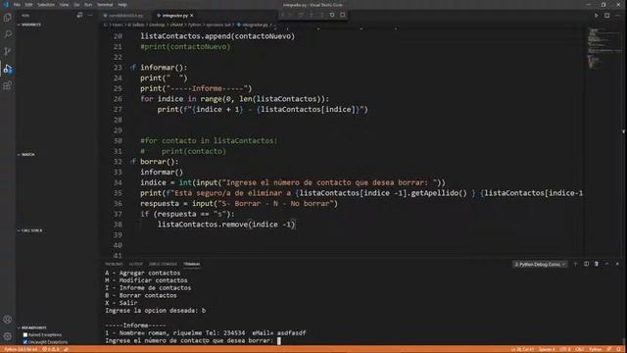Maximize the terminal panel with caret
The image size is (627, 353).
(x=606, y=264)
